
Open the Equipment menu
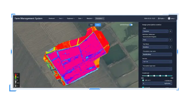[71, 18]
